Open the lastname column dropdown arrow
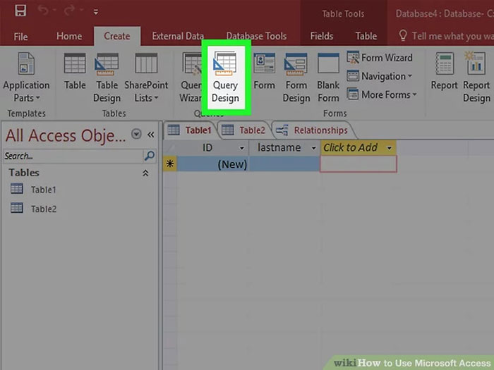This screenshot has width=494, height=370. point(313,148)
